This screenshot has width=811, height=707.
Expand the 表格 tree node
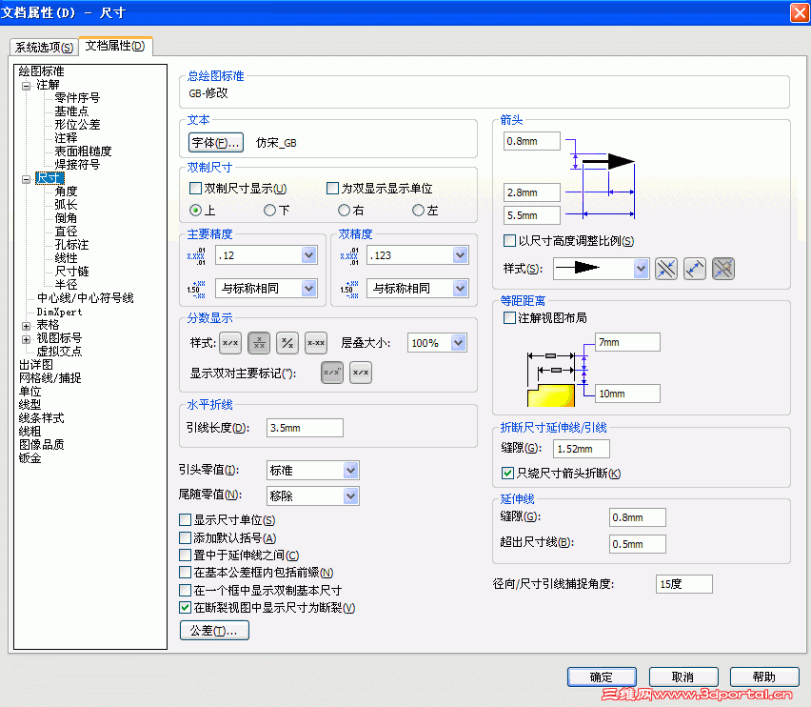tap(27, 326)
